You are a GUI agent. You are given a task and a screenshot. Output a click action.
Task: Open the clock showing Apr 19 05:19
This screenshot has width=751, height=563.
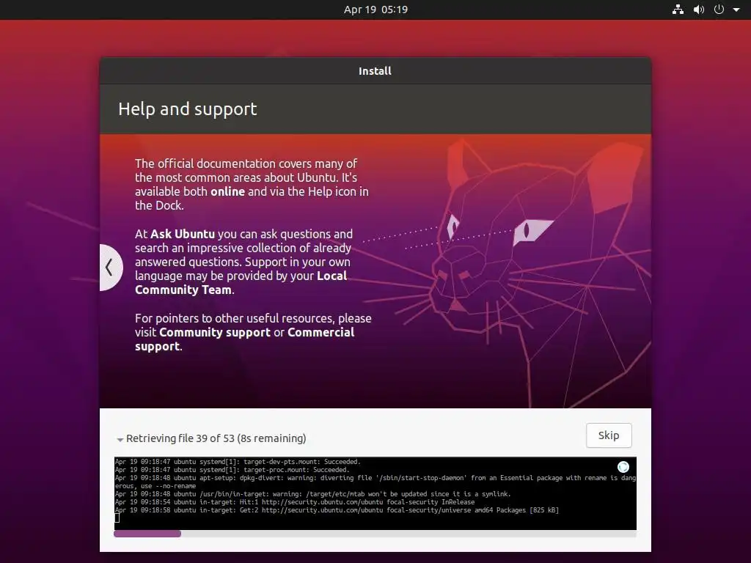(375, 10)
